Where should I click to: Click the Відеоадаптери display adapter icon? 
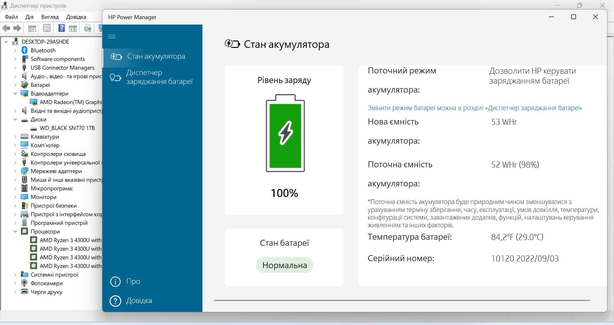click(24, 94)
